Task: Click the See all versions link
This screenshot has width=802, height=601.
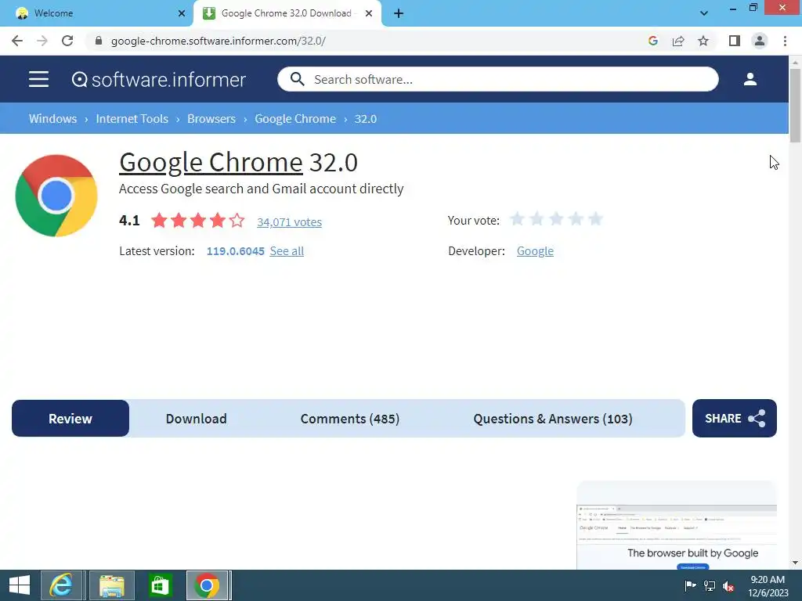Action: (x=287, y=251)
